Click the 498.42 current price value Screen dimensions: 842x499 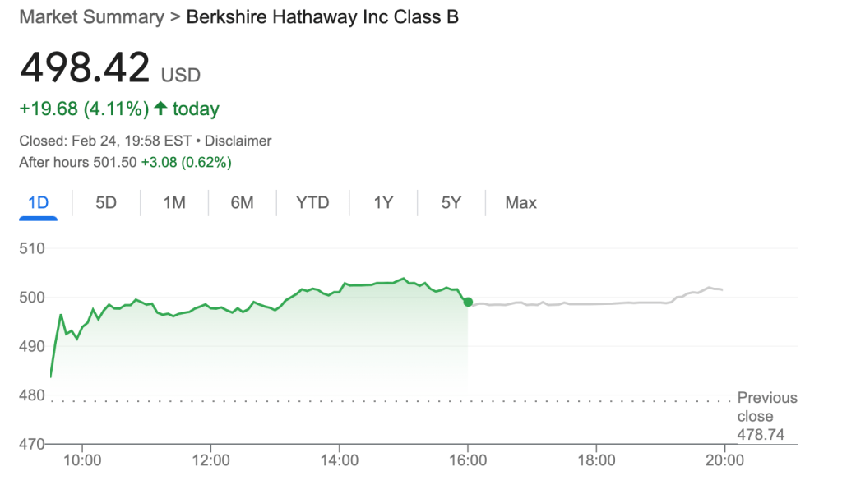(x=86, y=67)
